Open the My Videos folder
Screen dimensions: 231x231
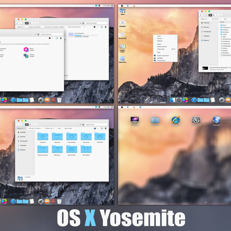86,149
